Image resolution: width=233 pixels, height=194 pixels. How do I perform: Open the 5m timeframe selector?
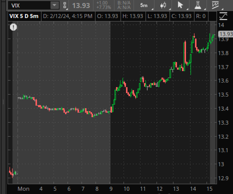pos(144,5)
